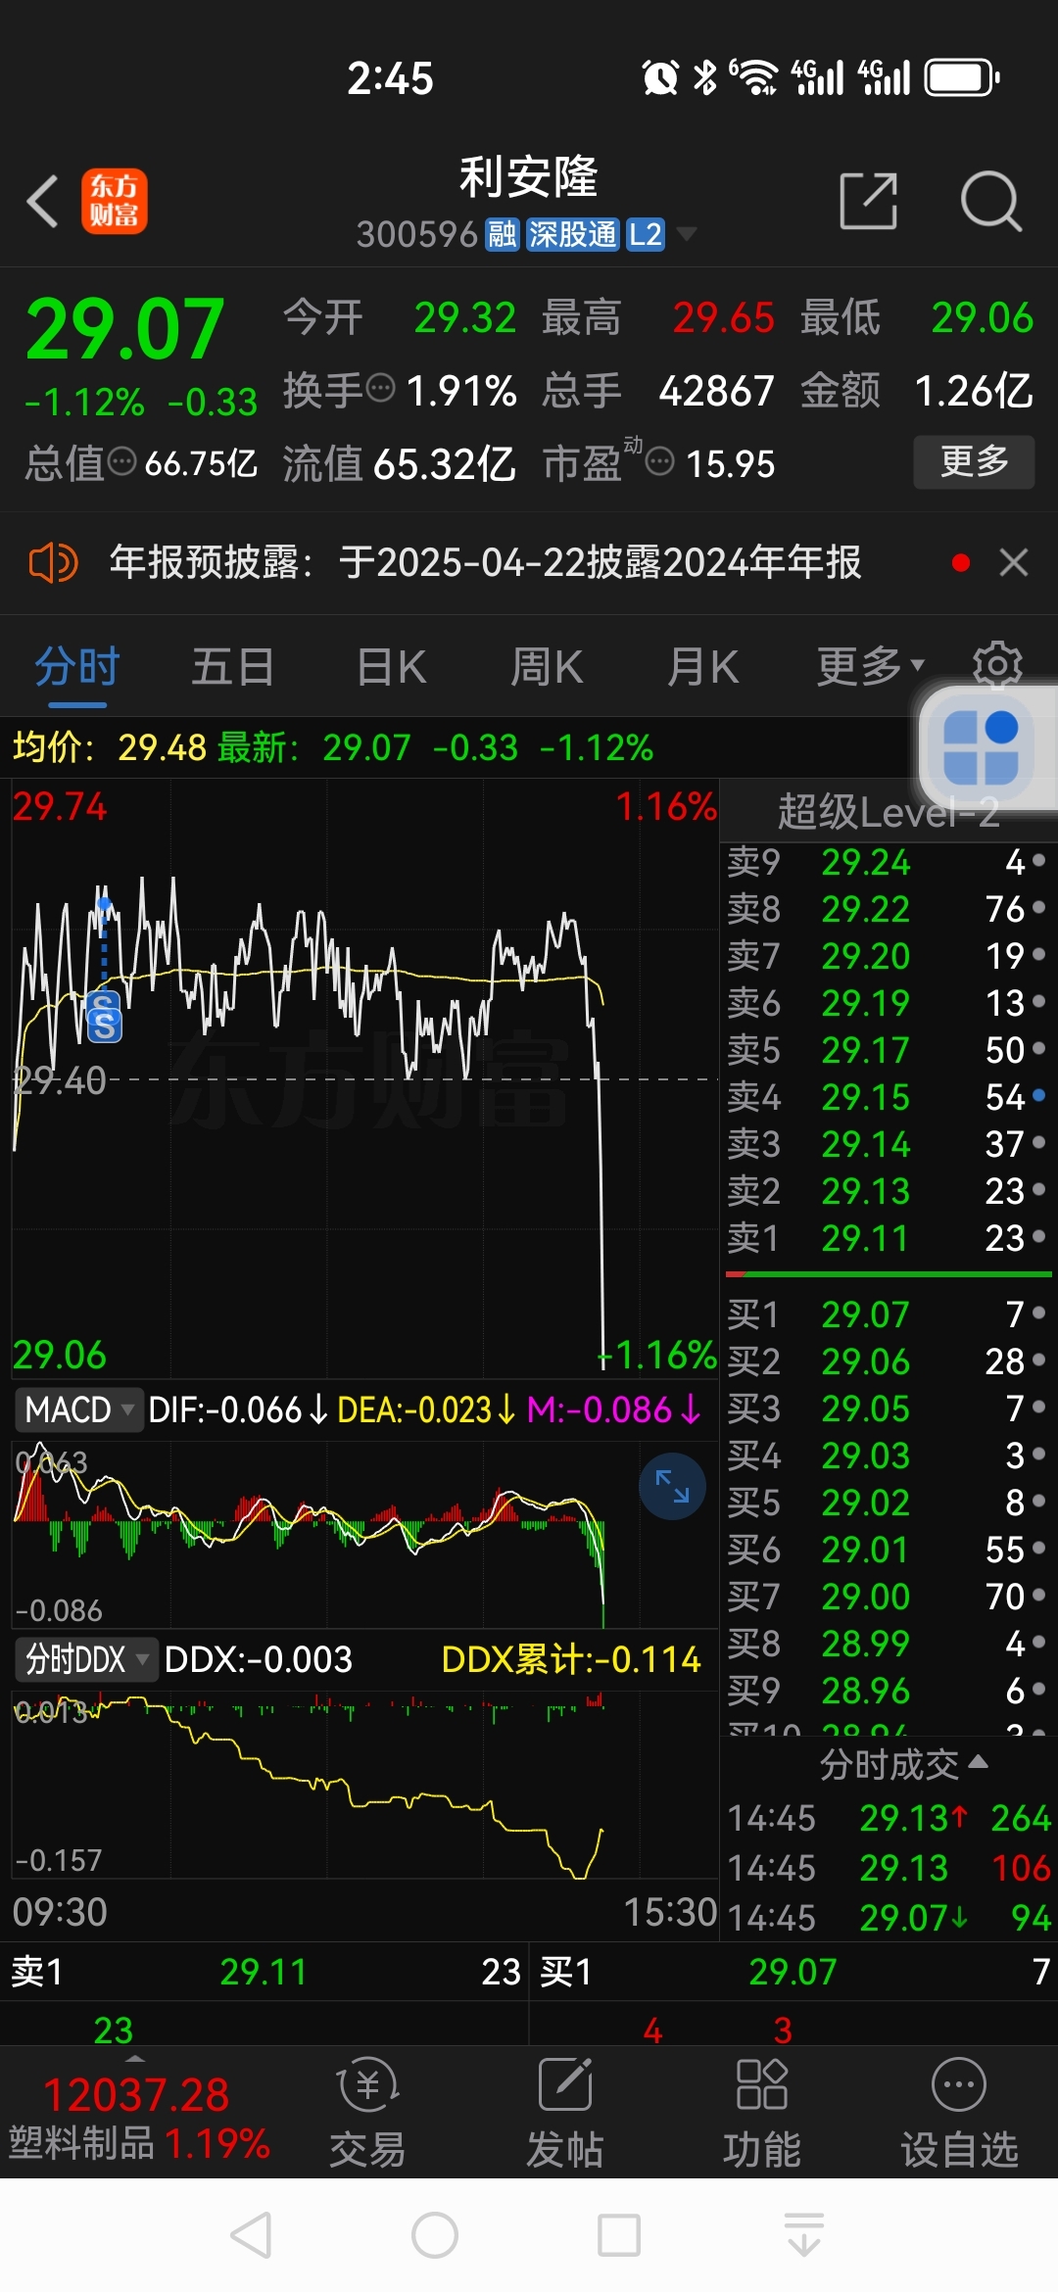Tap the announcement speaker icon
This screenshot has width=1058, height=2292.
[x=52, y=563]
